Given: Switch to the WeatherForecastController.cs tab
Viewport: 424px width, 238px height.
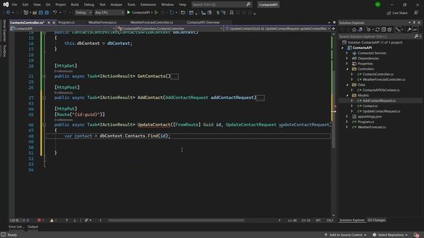Looking at the screenshot, I should point(152,22).
